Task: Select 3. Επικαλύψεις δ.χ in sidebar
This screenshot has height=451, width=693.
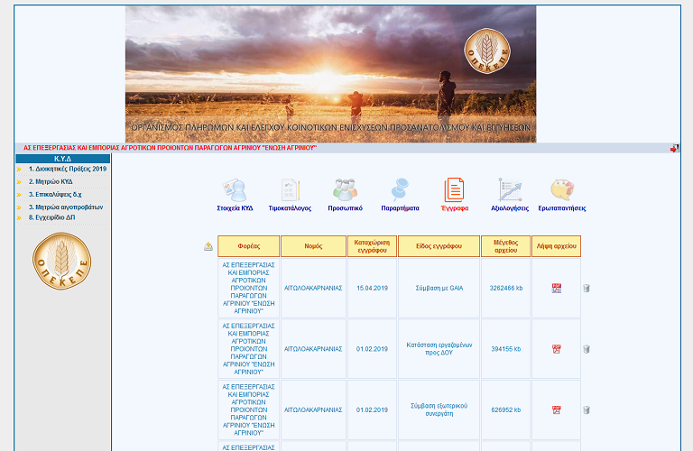Action: pos(55,194)
